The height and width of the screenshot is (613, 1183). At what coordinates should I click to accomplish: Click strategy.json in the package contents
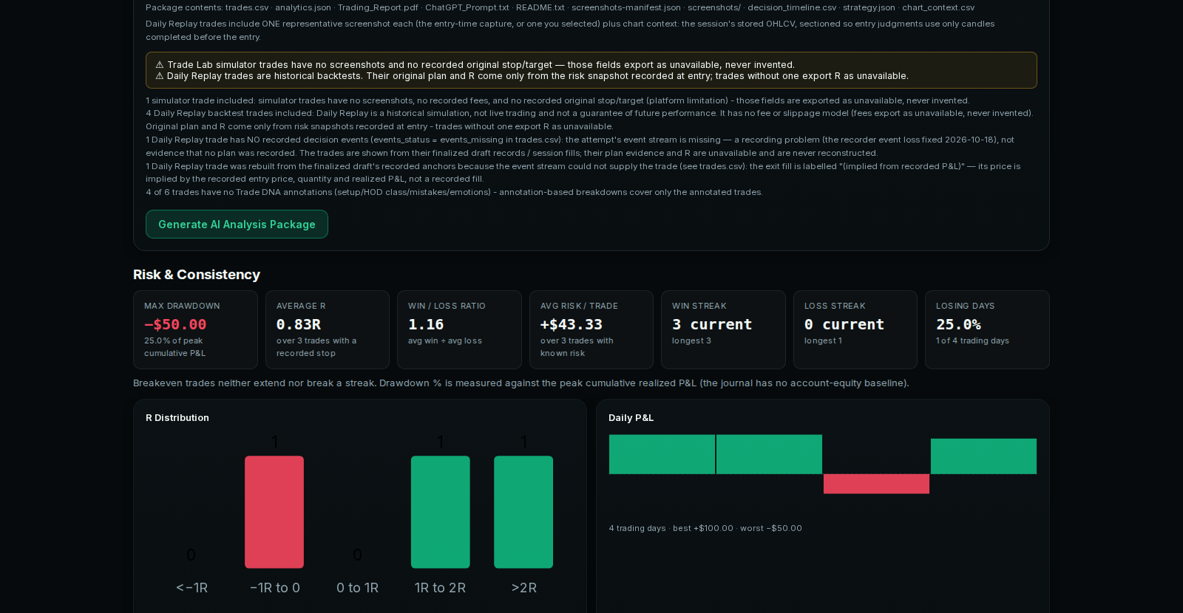(x=869, y=7)
